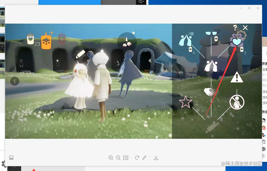The width and height of the screenshot is (267, 171).
Task: Zoom in using the magnifier plus icon
Action: pyautogui.click(x=111, y=158)
